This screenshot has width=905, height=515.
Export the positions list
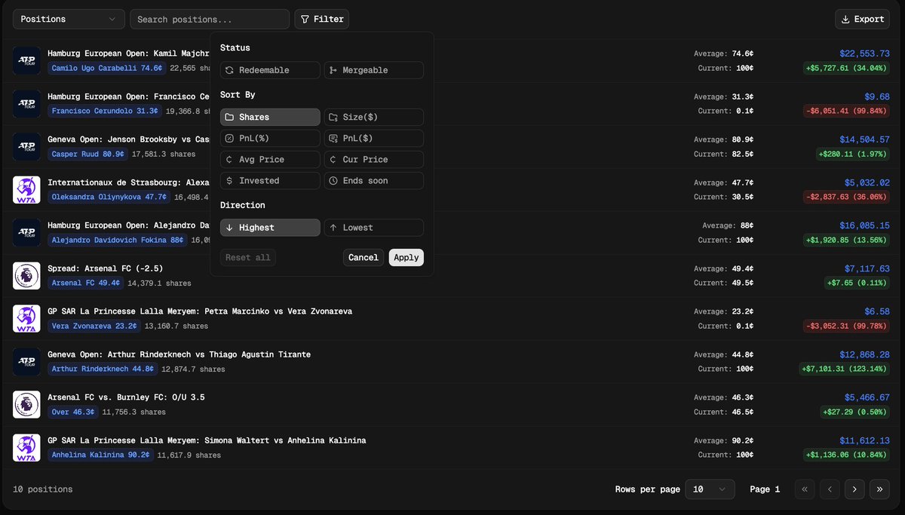pos(862,19)
